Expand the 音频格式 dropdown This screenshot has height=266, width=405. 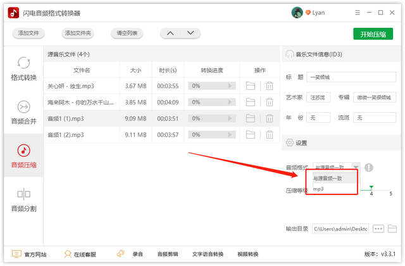click(x=356, y=167)
